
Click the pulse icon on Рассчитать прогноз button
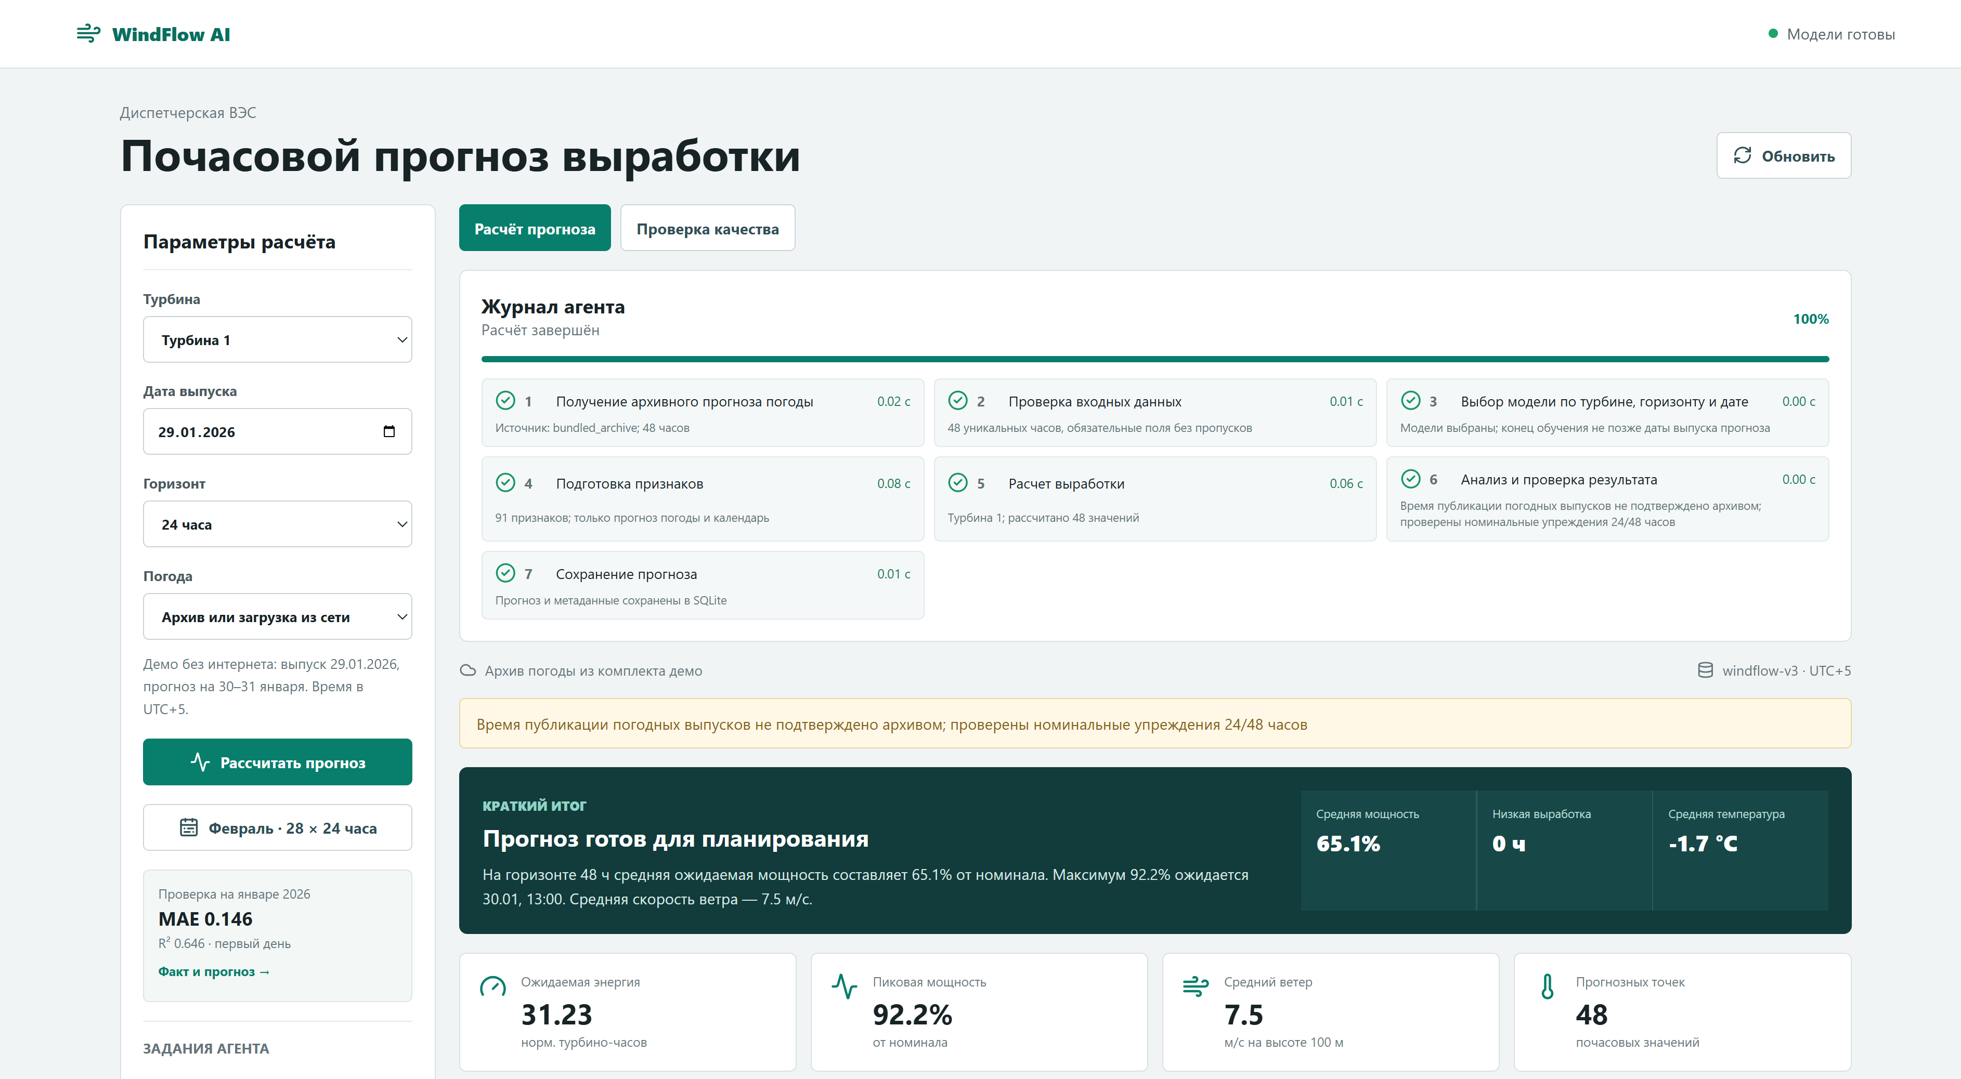pyautogui.click(x=200, y=762)
